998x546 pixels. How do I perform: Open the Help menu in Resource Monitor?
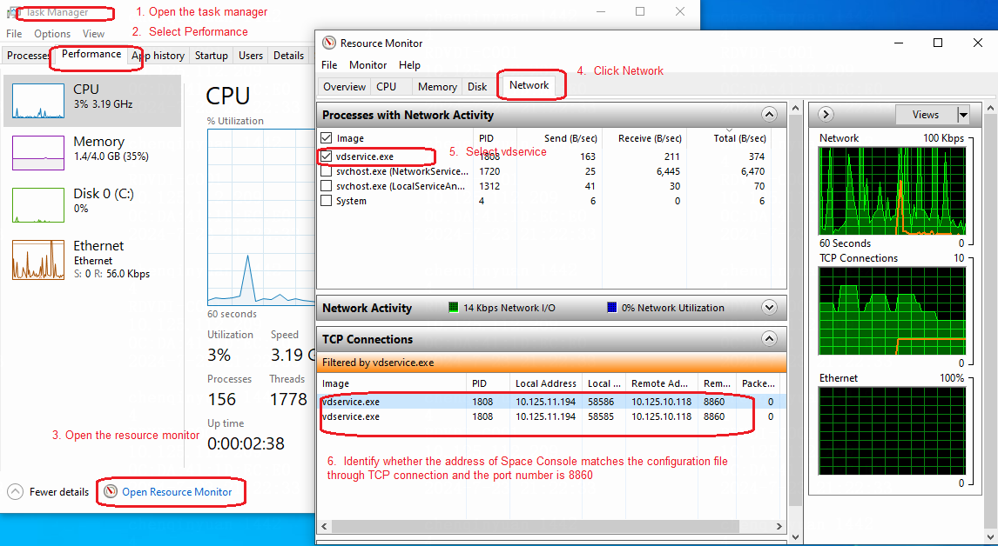[x=409, y=65]
